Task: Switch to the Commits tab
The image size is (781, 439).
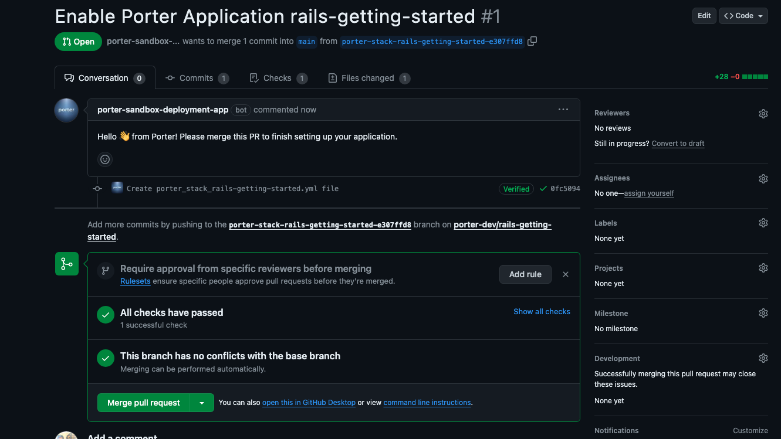Action: point(197,78)
